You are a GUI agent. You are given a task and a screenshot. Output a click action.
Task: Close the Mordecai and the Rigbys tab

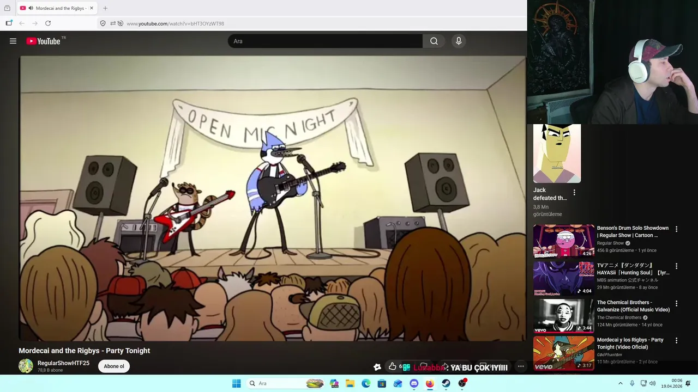(92, 8)
